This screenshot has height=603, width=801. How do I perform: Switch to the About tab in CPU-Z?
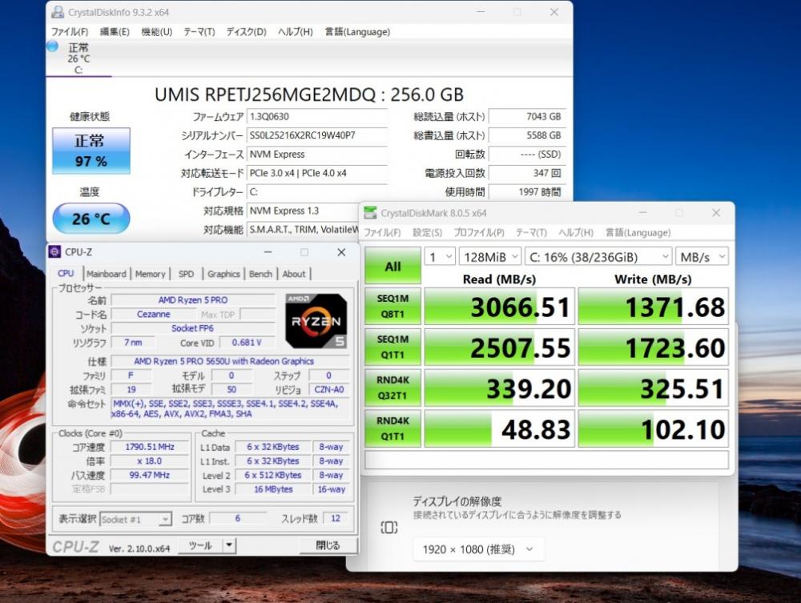pyautogui.click(x=294, y=274)
